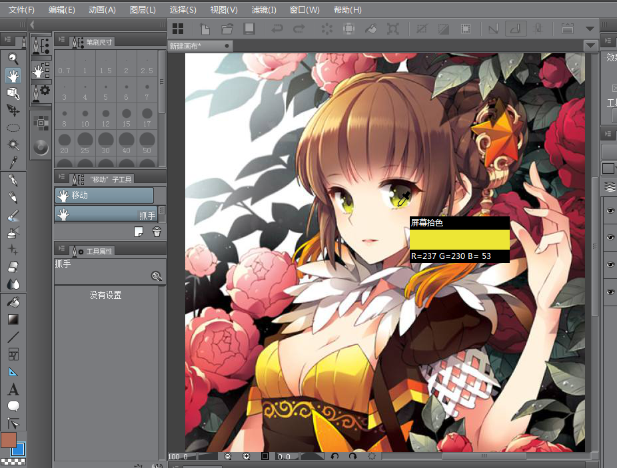Toggle visibility of the second layer

click(610, 238)
